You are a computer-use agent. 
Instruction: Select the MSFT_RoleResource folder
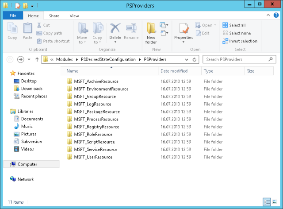93,134
